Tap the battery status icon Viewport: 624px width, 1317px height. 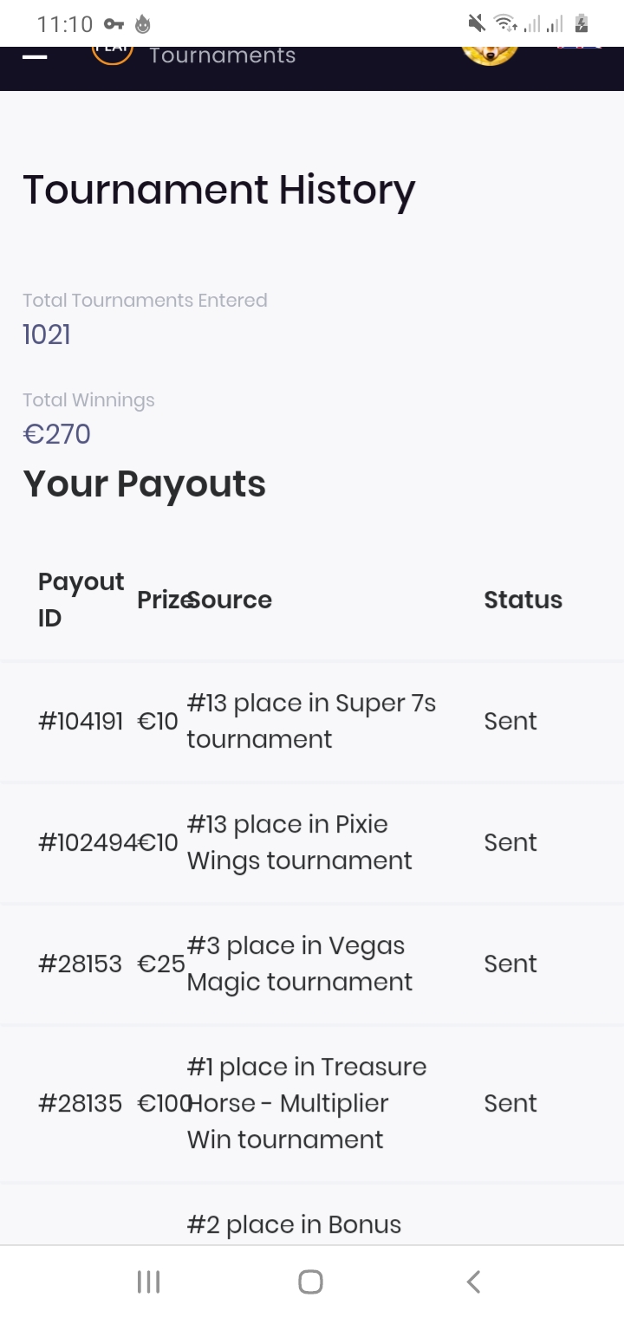click(x=582, y=23)
